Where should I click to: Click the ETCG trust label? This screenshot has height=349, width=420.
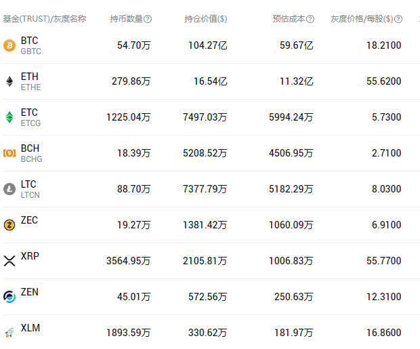click(x=31, y=123)
